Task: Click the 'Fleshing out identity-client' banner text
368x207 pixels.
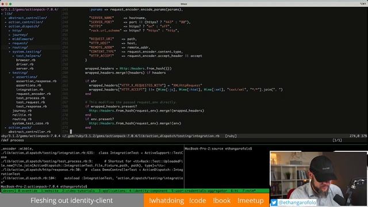Action: coord(71,201)
